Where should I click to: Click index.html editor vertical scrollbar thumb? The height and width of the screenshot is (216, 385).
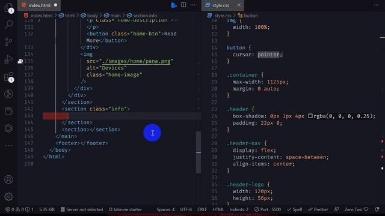[x=199, y=152]
